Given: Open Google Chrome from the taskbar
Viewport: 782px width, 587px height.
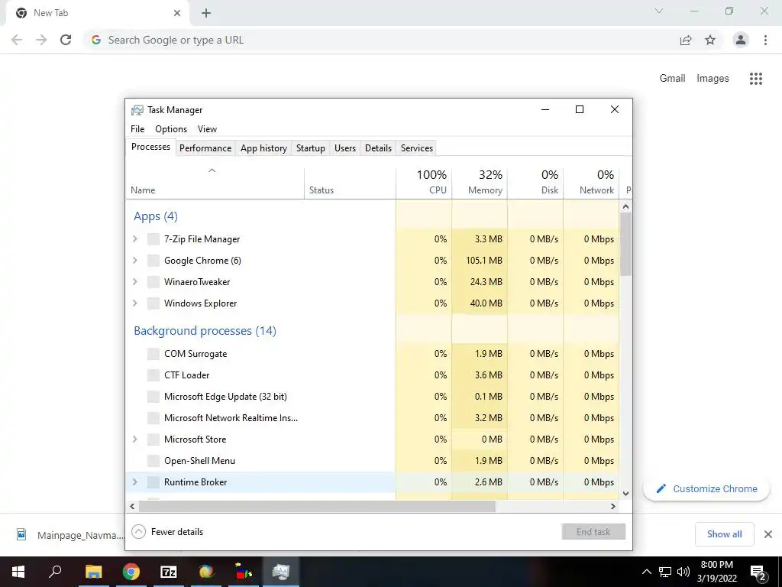Looking at the screenshot, I should pyautogui.click(x=131, y=572).
